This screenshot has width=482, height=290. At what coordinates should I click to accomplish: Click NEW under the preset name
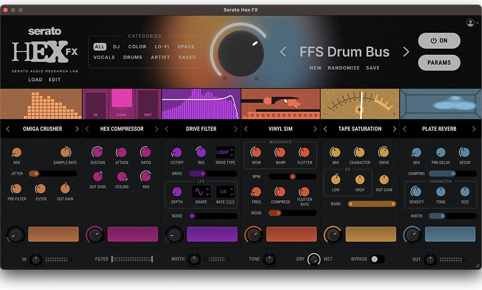pos(315,68)
